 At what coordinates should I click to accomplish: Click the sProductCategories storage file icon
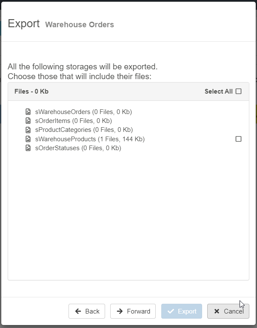click(28, 130)
